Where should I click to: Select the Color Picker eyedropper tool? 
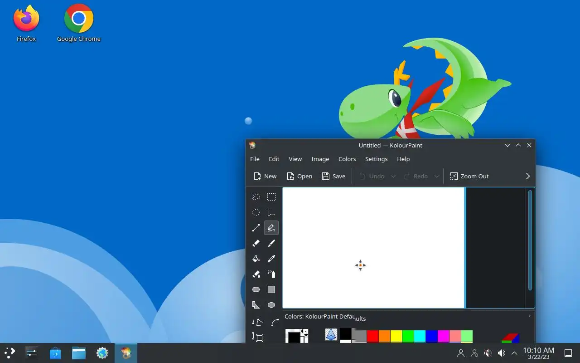[x=271, y=259]
